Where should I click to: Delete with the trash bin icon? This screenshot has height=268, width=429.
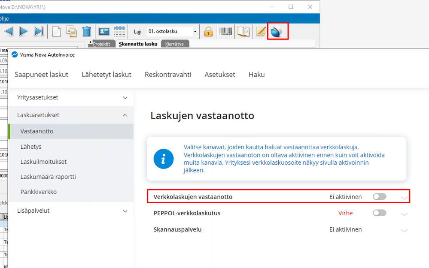(86, 31)
